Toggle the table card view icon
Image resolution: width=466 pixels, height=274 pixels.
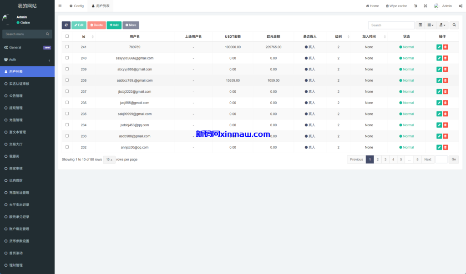coord(420,25)
